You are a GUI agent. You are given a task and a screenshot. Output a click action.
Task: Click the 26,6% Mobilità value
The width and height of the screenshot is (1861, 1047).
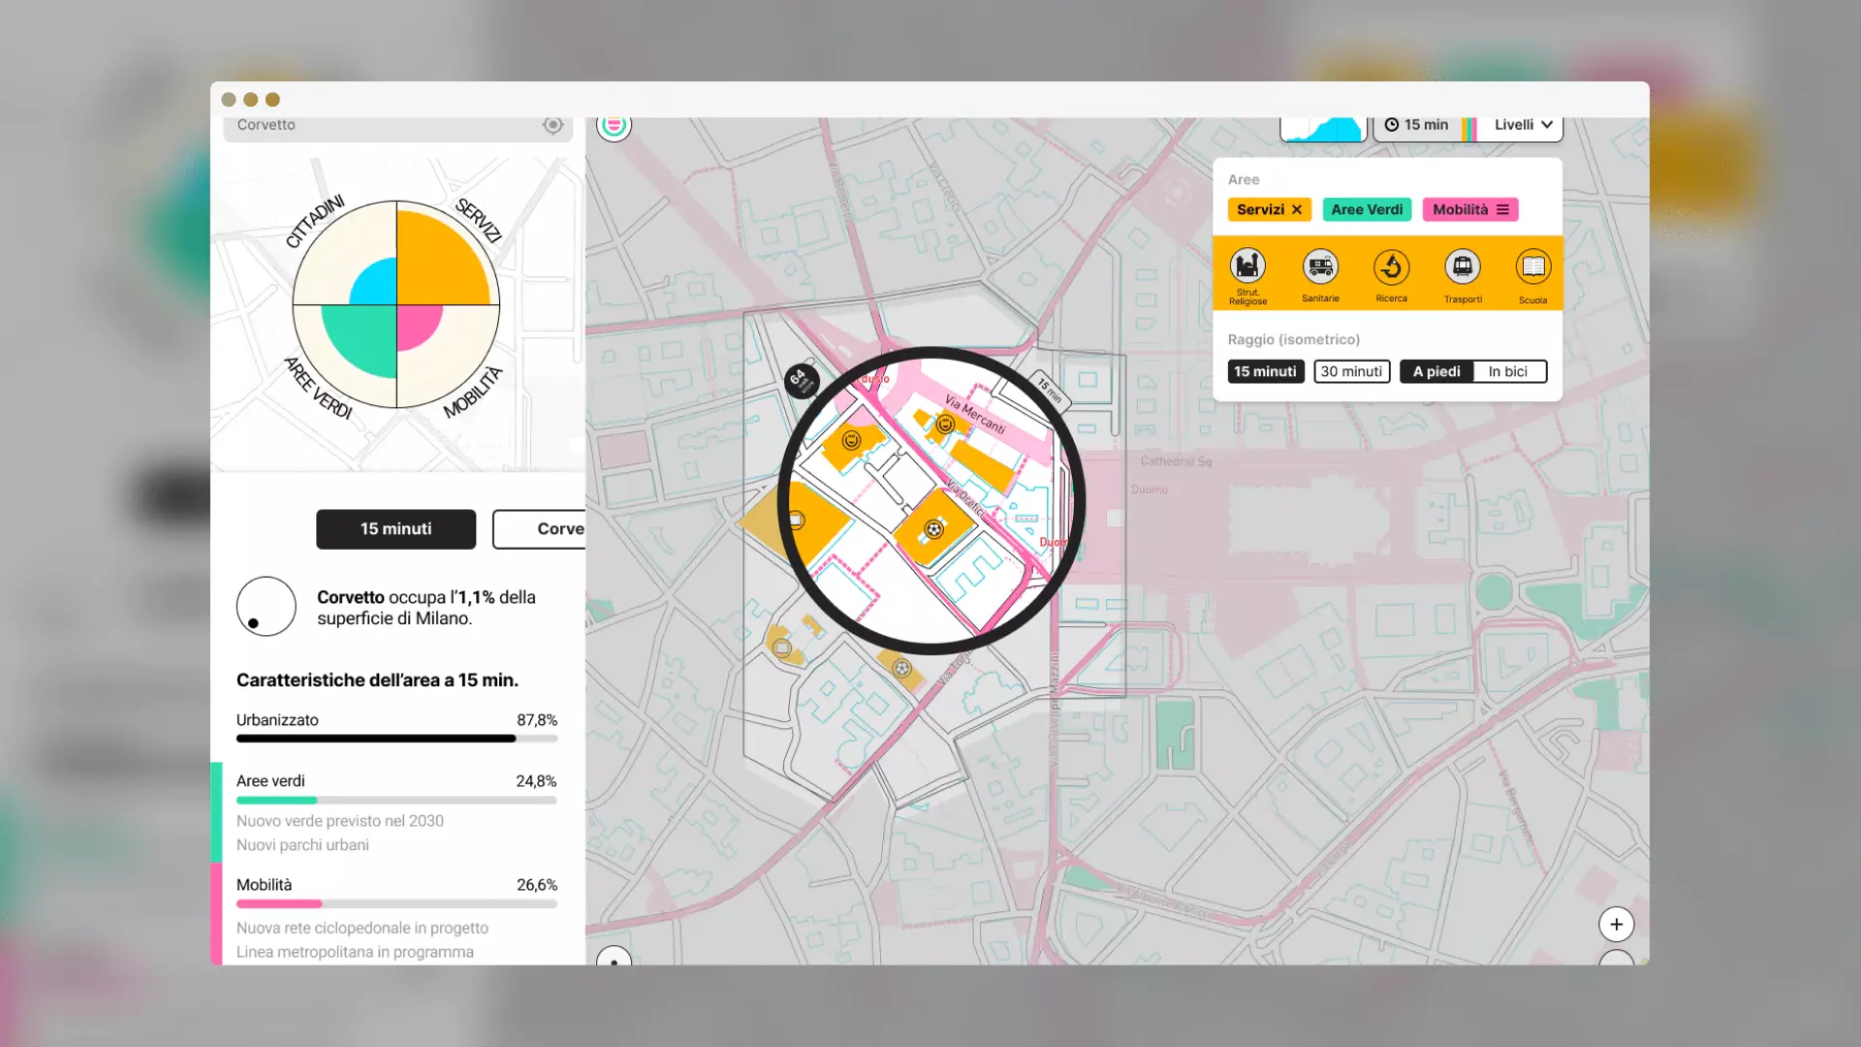537,885
